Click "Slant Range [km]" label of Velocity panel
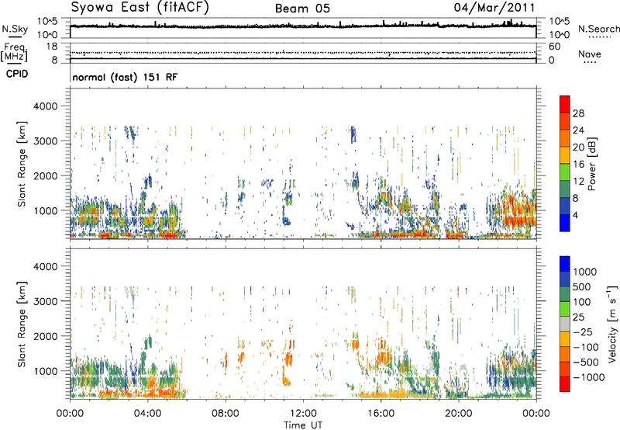The image size is (620, 430). 22,324
